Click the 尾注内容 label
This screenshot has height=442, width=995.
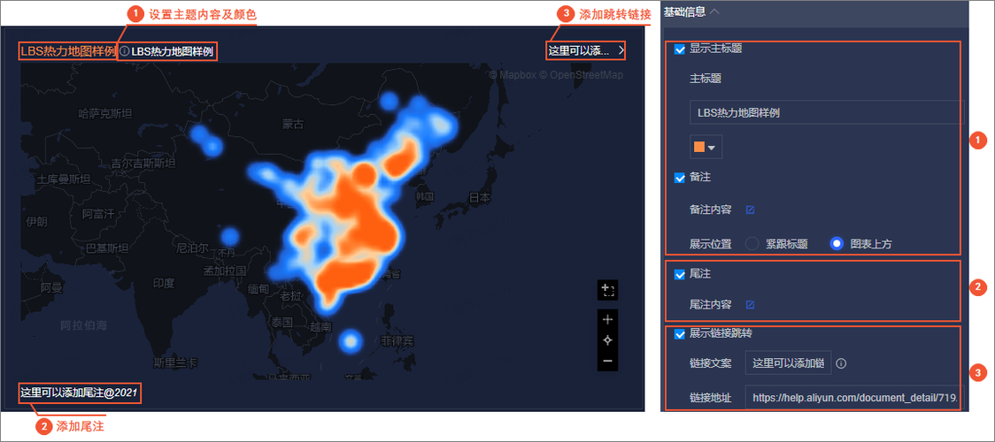[x=711, y=305]
